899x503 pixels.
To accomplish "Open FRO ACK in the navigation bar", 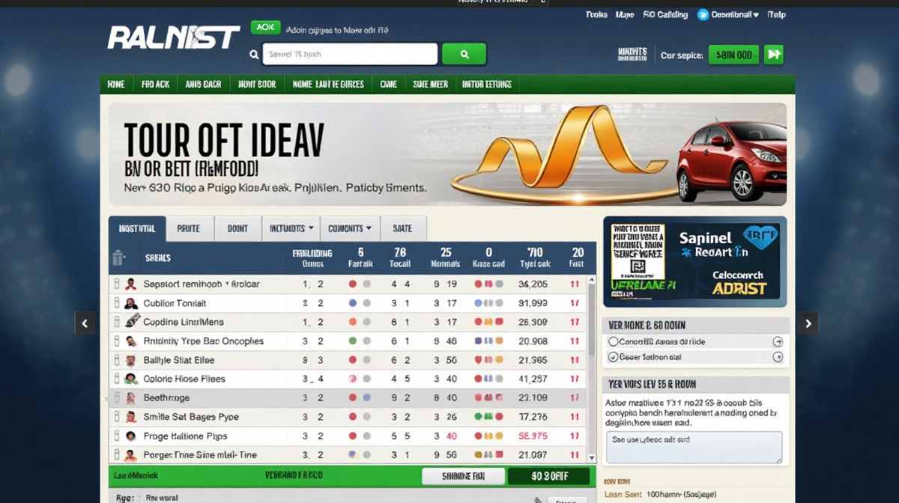I will (155, 85).
